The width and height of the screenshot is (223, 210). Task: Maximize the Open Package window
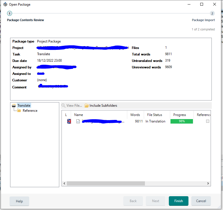(x=202, y=5)
